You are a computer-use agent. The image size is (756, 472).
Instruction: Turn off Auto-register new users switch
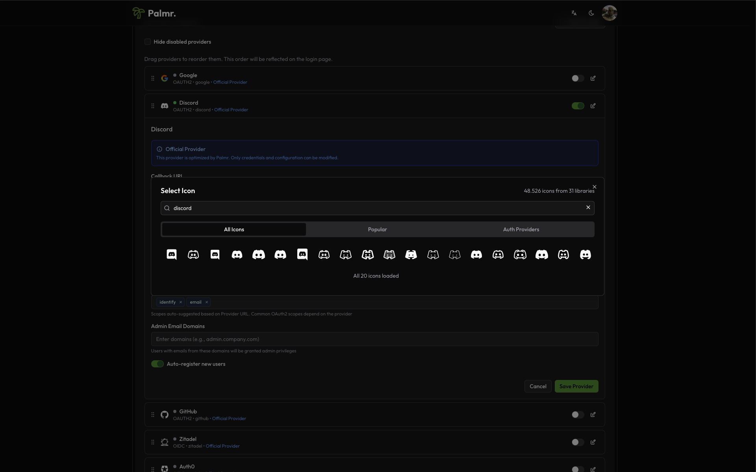click(x=157, y=364)
